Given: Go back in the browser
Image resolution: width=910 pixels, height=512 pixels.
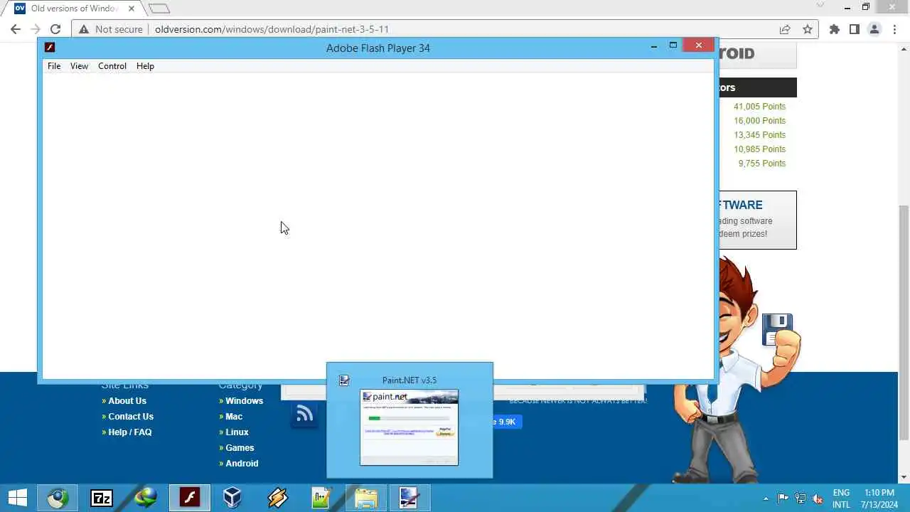Looking at the screenshot, I should (16, 29).
